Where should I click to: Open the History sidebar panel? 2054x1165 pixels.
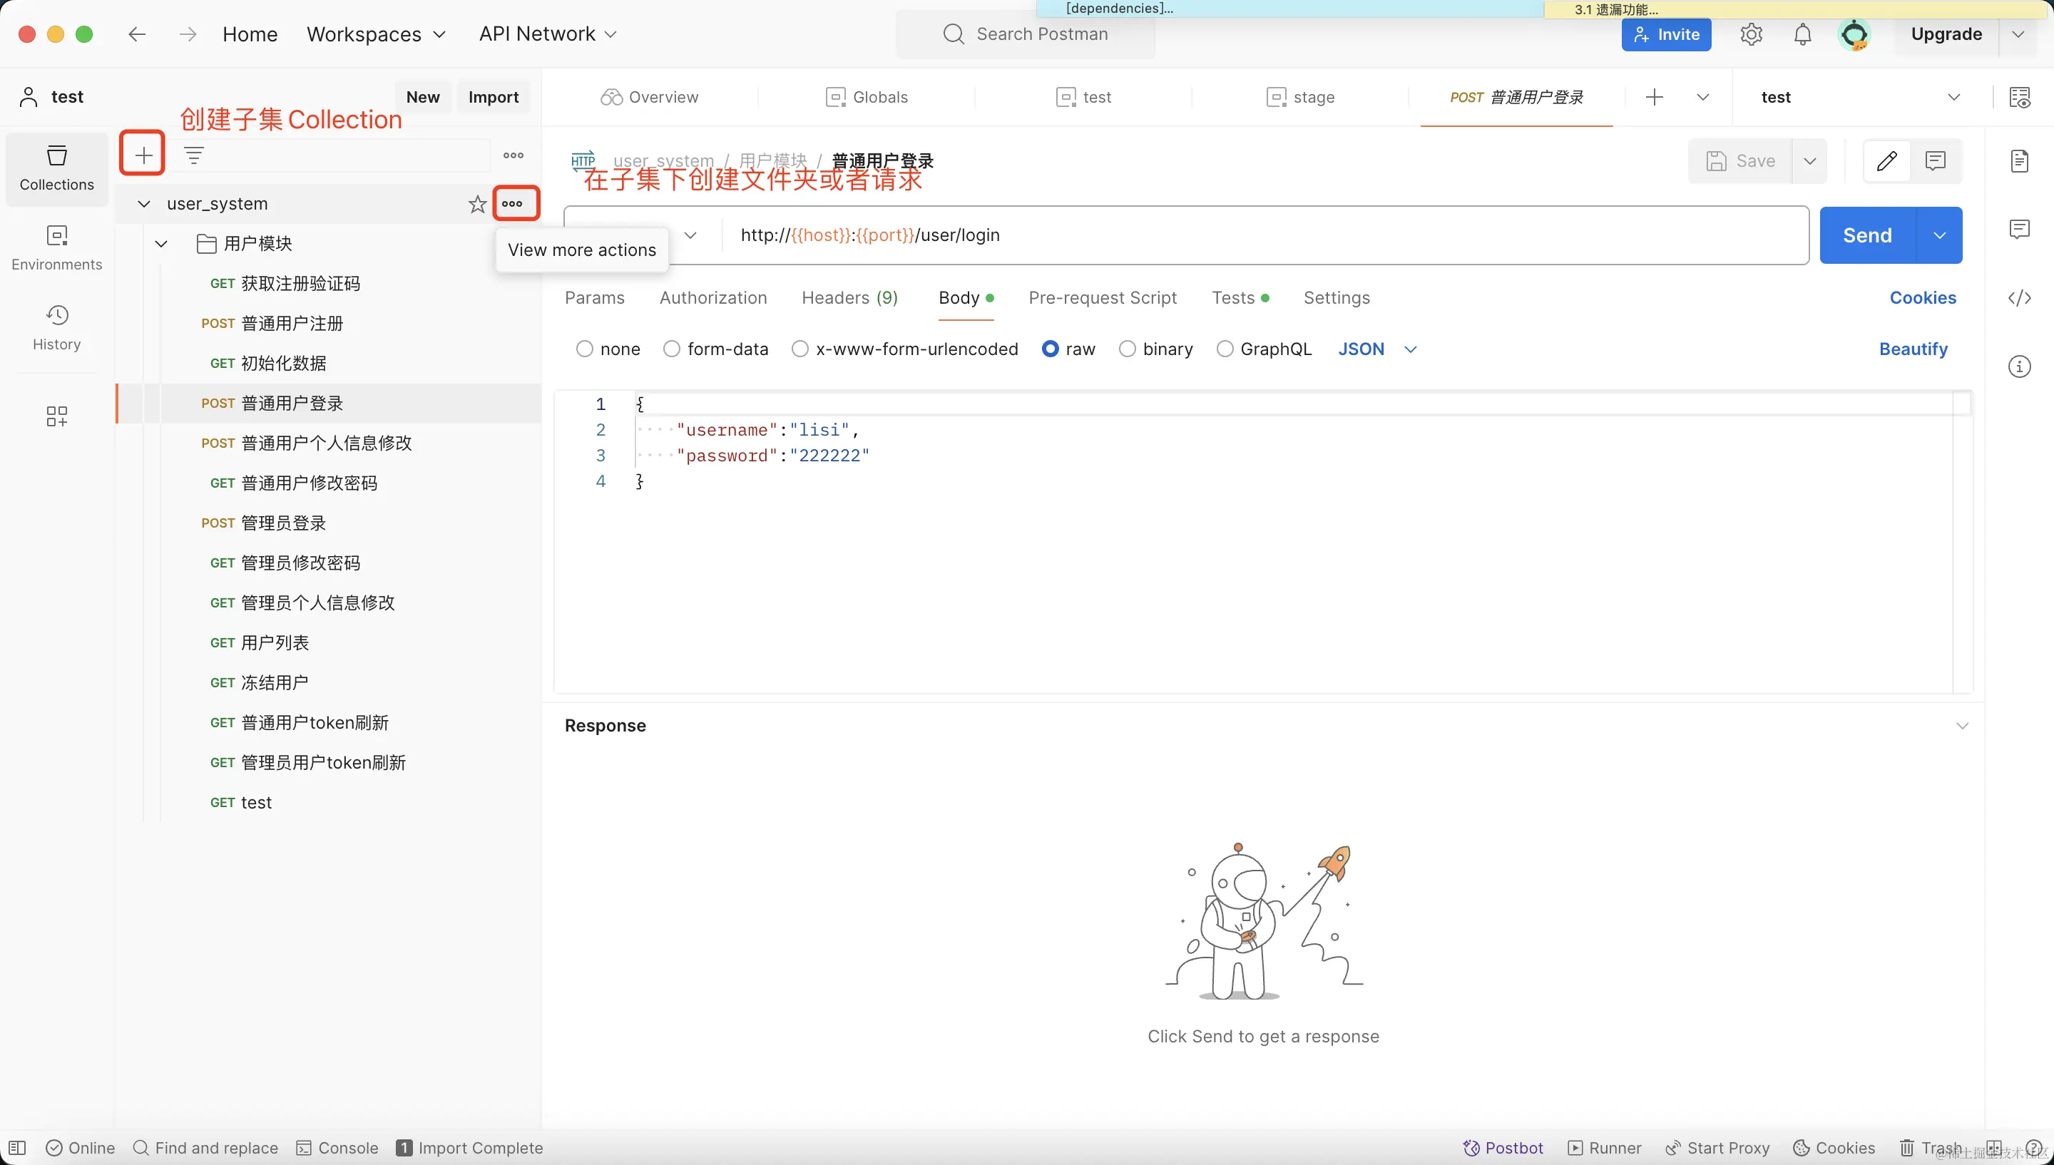[56, 327]
